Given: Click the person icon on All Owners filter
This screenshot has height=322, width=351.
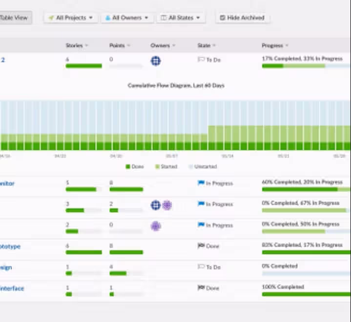Looking at the screenshot, I should click(108, 18).
